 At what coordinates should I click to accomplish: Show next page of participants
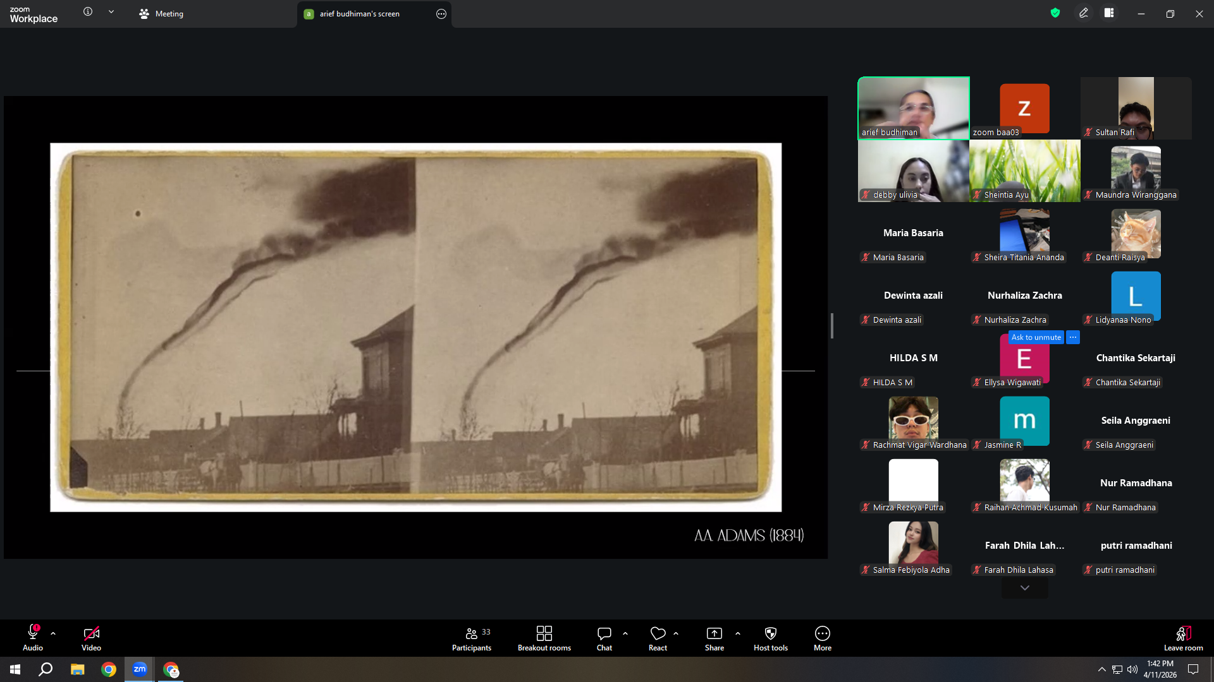pyautogui.click(x=1025, y=588)
